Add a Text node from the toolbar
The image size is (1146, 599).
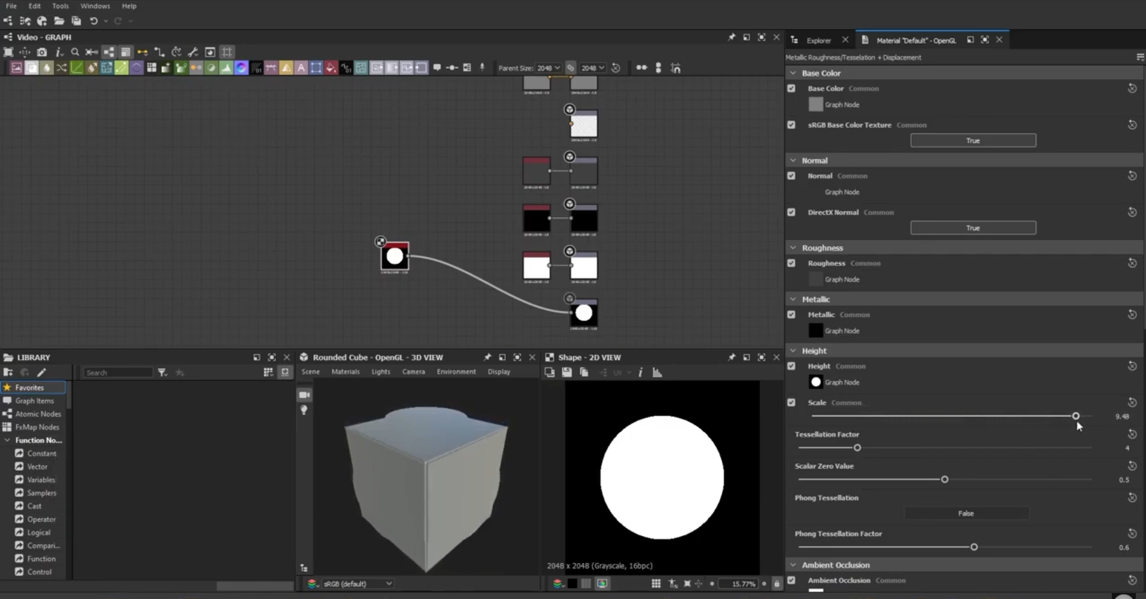pos(301,68)
